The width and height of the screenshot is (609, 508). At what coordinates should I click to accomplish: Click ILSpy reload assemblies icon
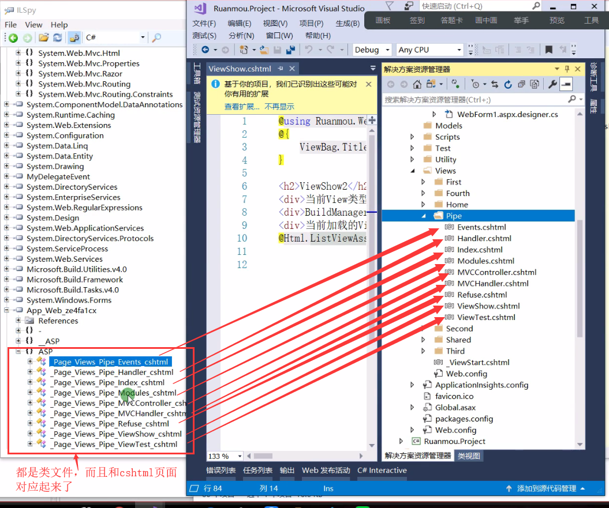[58, 37]
